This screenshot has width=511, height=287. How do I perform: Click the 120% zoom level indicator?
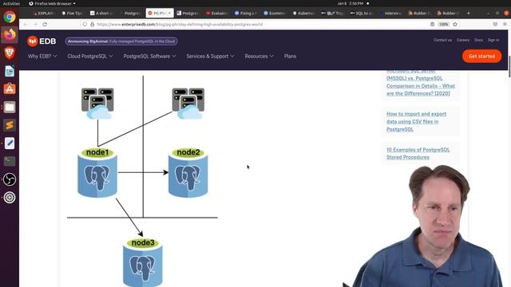[444, 25]
